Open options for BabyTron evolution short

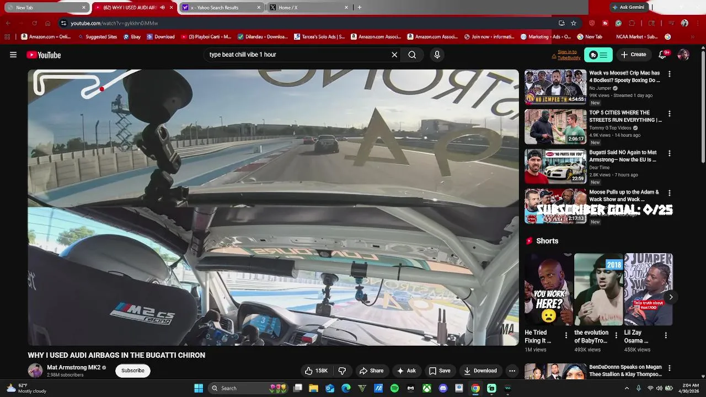616,335
